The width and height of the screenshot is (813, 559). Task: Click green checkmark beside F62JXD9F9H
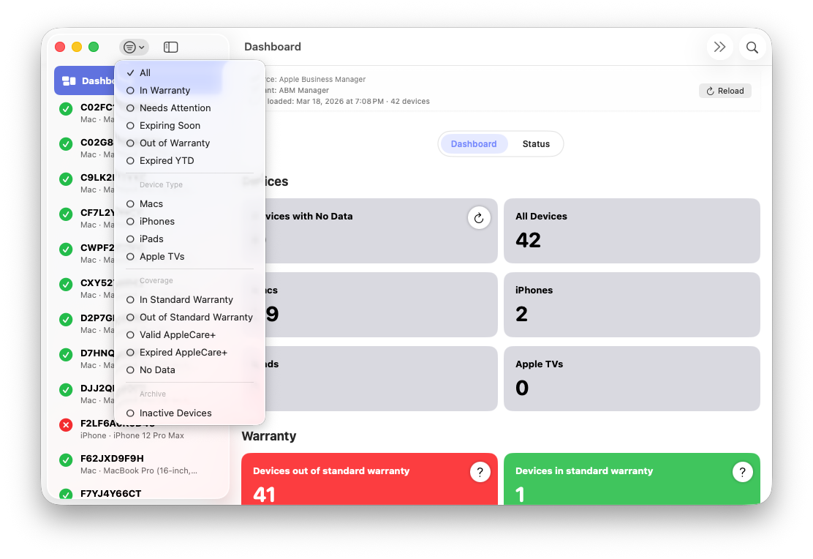click(66, 459)
